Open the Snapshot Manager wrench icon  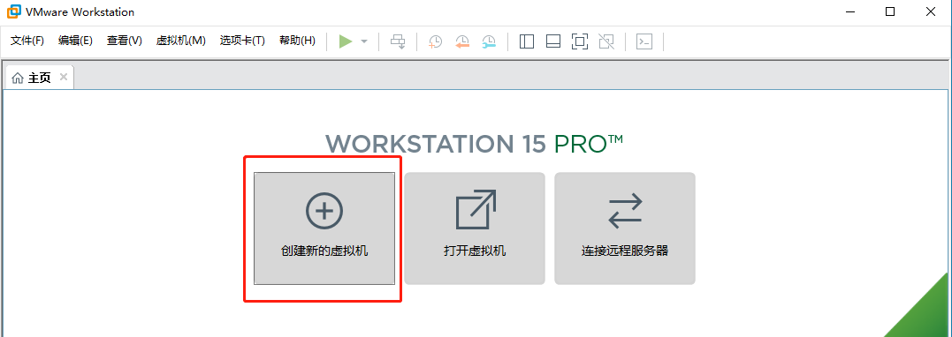(x=490, y=41)
